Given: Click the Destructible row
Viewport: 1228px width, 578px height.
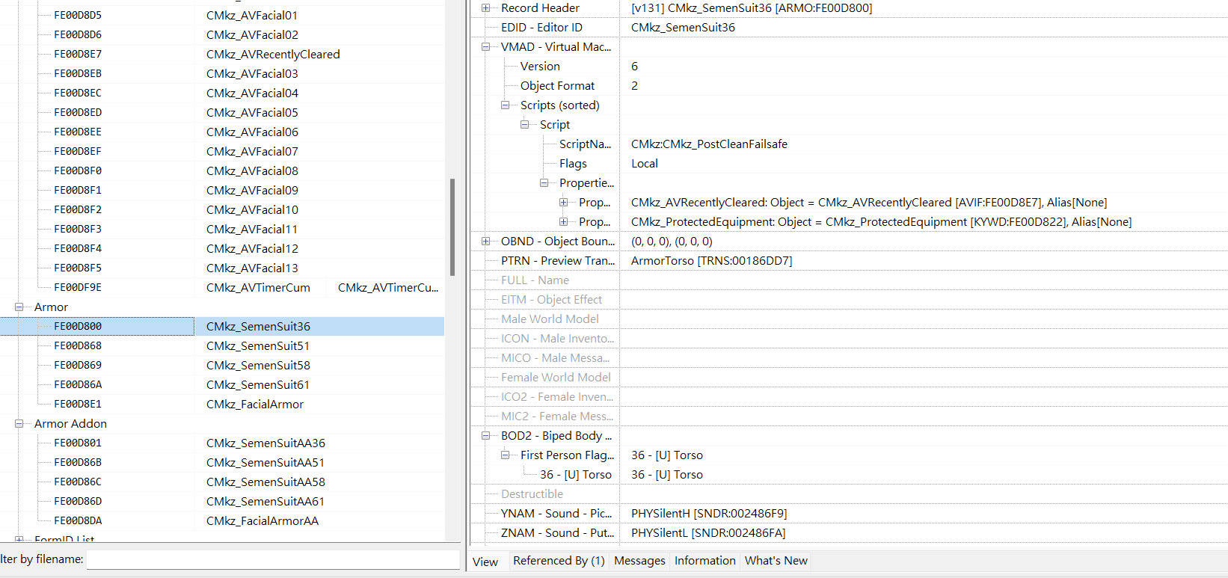Looking at the screenshot, I should [x=849, y=494].
